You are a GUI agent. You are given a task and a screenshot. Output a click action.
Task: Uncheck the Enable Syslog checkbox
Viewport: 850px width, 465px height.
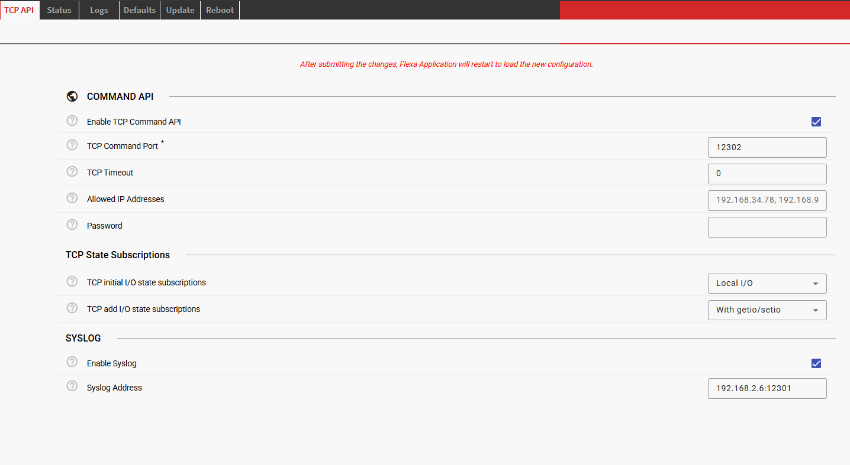click(816, 363)
